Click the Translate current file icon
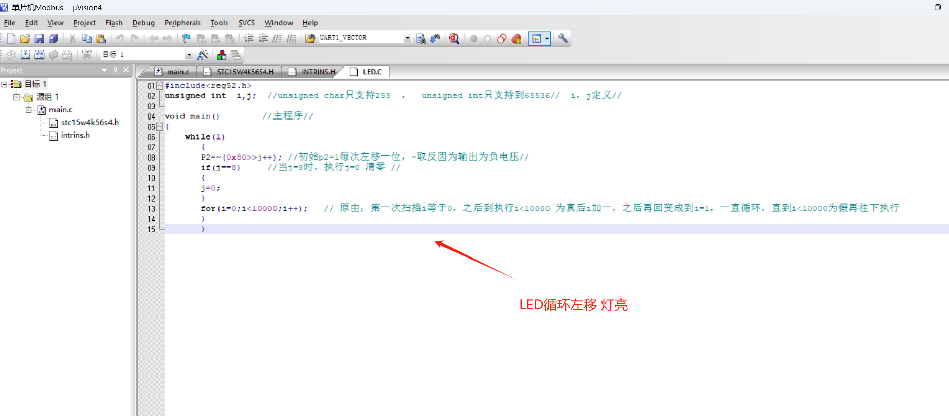 [x=11, y=54]
